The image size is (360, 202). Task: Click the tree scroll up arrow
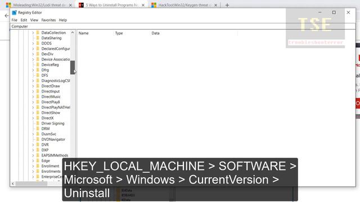[x=73, y=33]
